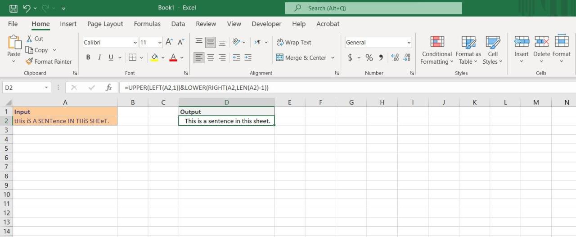Select cell A2 with mixed-case sentence

click(x=65, y=121)
